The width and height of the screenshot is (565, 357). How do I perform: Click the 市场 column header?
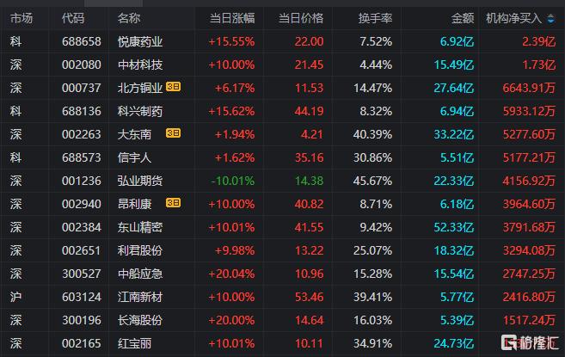(x=21, y=17)
